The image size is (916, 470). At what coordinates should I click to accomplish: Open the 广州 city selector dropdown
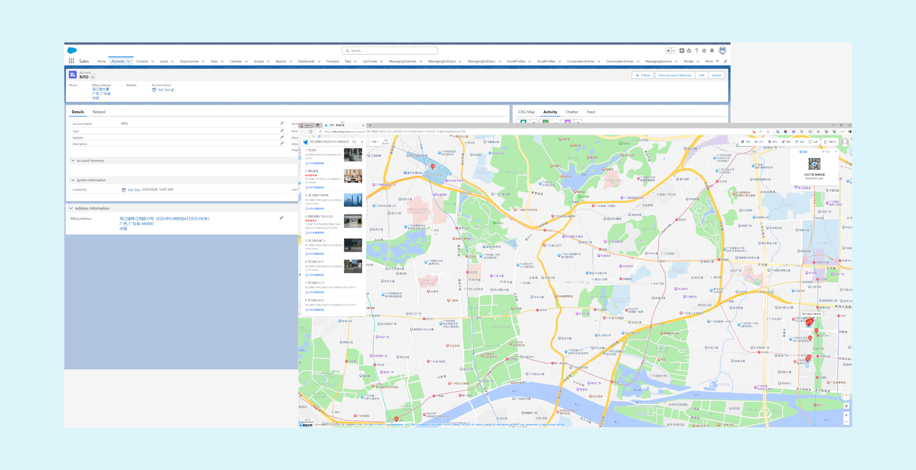(x=374, y=142)
